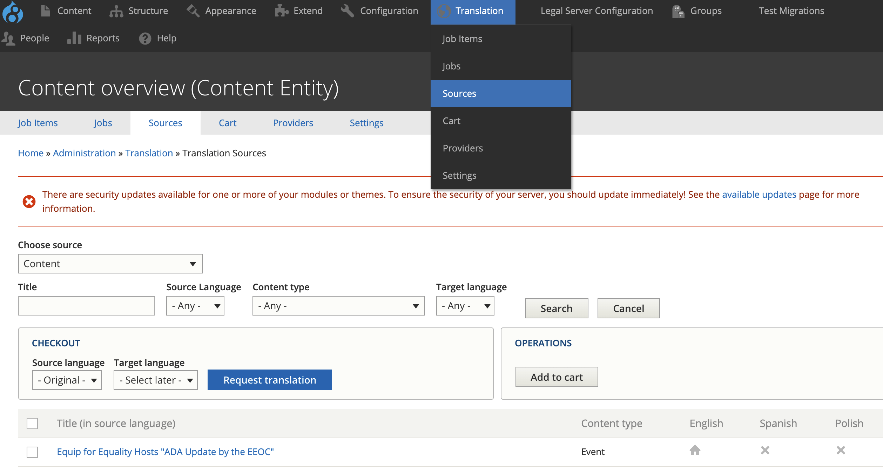Screen dimensions: 883x474
Task: Click the Groups icon in toolbar
Action: pyautogui.click(x=678, y=11)
